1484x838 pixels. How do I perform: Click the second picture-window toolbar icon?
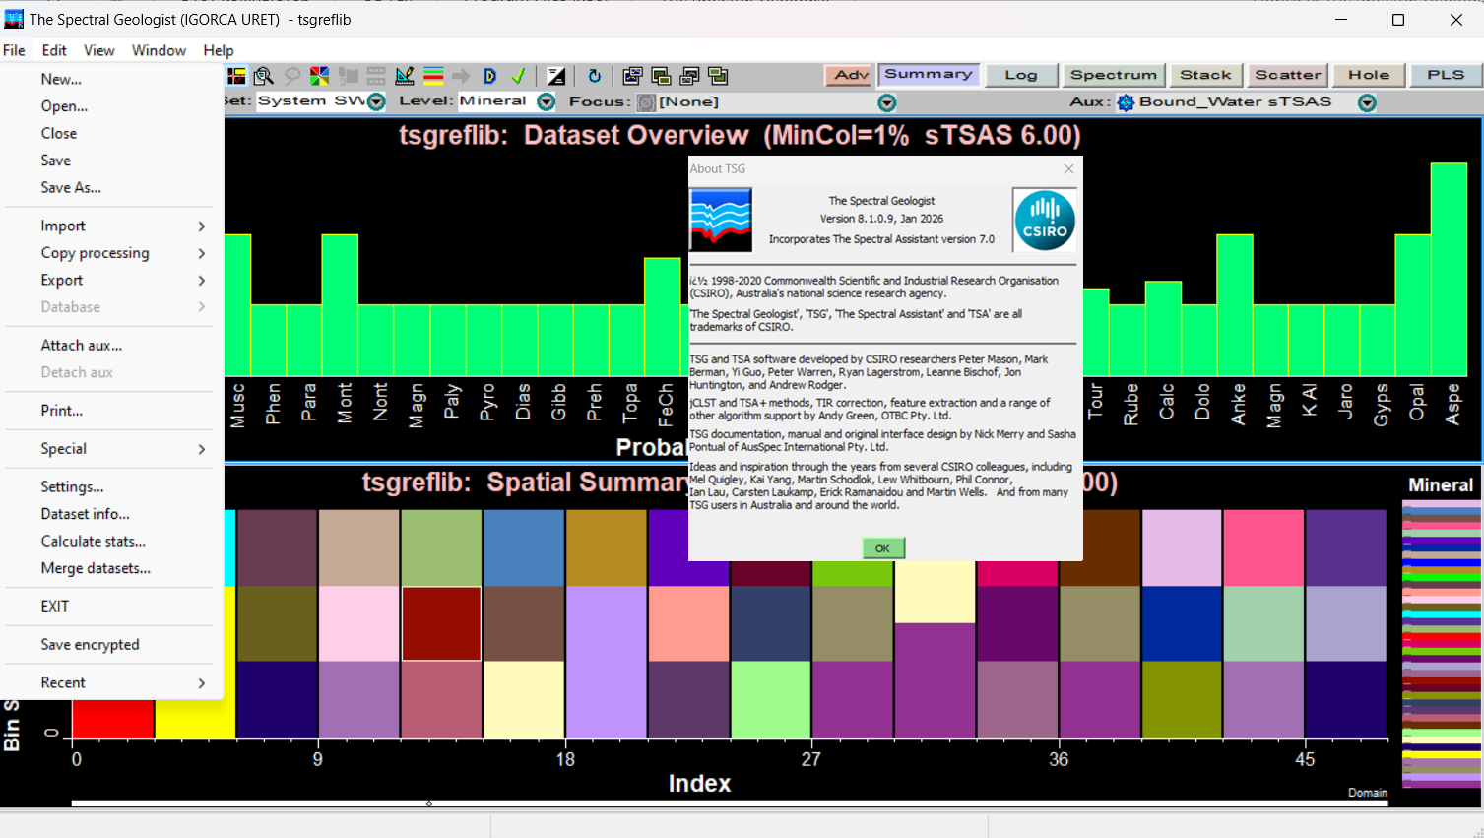(661, 76)
